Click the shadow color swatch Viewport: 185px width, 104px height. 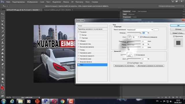tap(156, 30)
